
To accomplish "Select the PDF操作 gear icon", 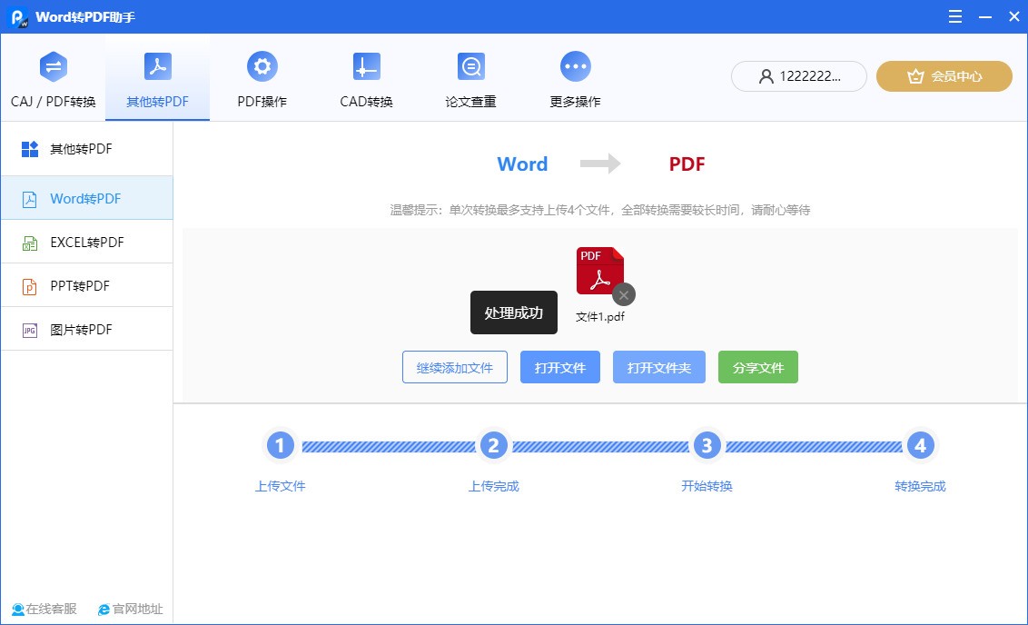I will (262, 67).
